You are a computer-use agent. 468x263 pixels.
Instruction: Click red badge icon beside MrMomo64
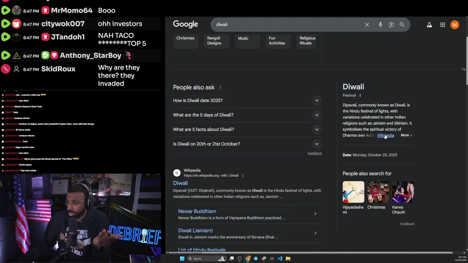pyautogui.click(x=45, y=11)
